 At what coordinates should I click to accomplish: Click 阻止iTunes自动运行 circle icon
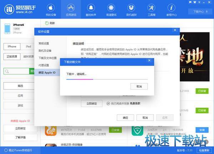(6, 150)
